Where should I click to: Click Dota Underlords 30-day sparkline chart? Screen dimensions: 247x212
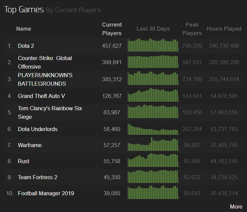[153, 129]
